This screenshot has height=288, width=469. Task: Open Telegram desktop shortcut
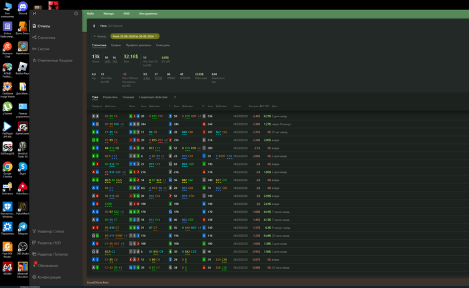(23, 228)
